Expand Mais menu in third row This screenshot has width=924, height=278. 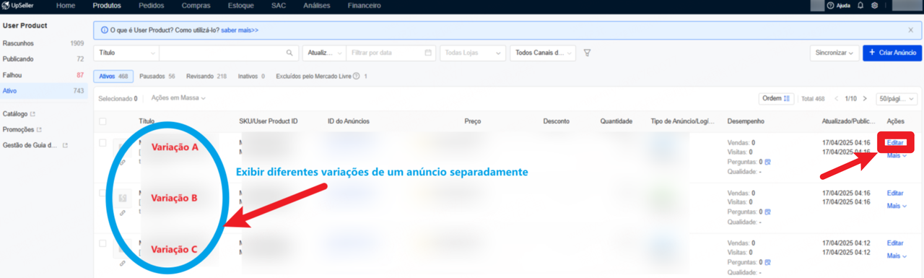pyautogui.click(x=897, y=256)
